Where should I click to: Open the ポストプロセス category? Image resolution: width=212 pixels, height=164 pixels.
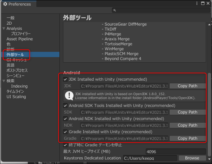[17, 71]
